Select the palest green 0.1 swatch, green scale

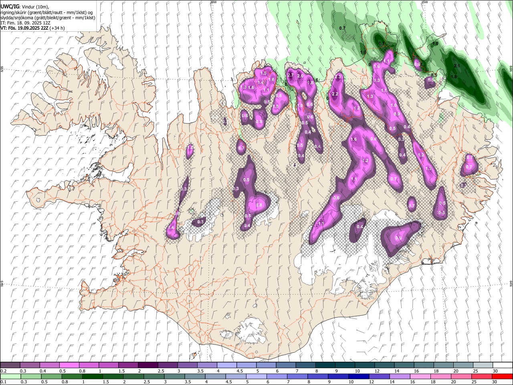10,376
